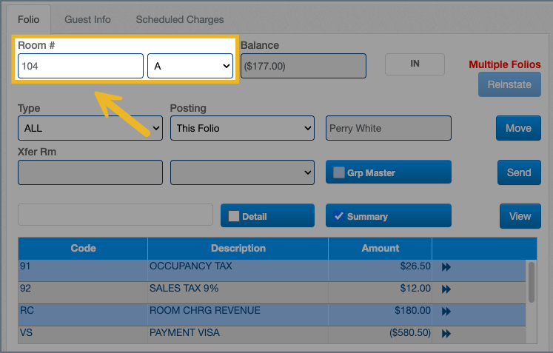Uncheck the Summary checkbox
The image size is (553, 353).
point(339,216)
